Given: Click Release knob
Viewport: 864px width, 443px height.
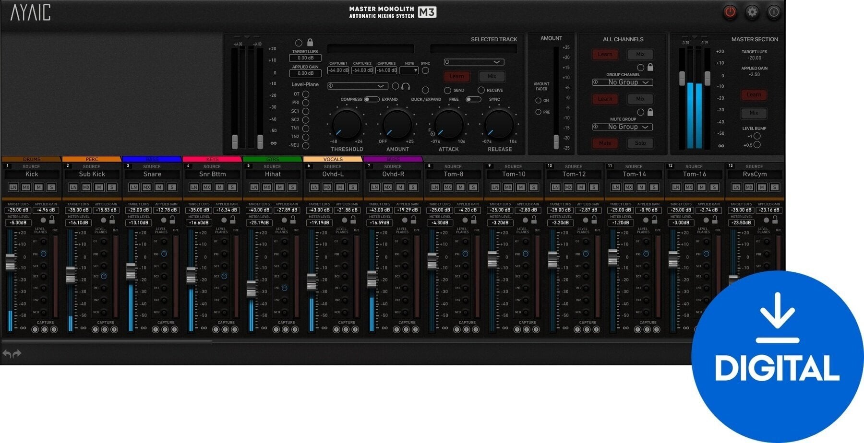Looking at the screenshot, I should (x=499, y=124).
